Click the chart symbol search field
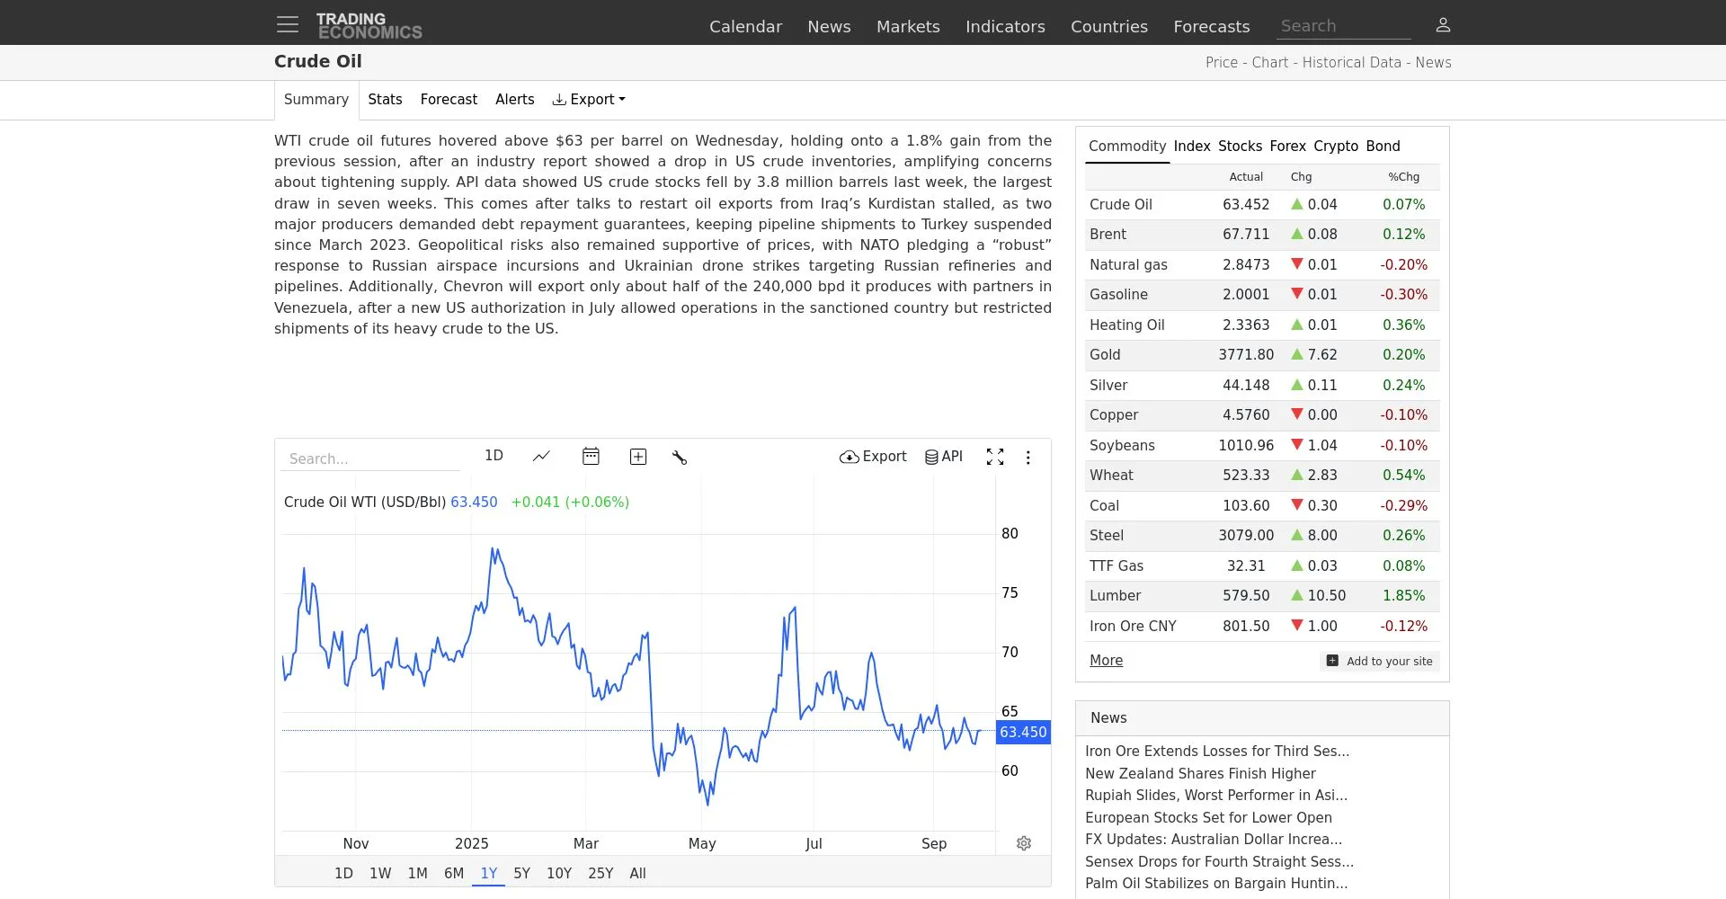Viewport: 1726px width, 899px height. pyautogui.click(x=370, y=458)
